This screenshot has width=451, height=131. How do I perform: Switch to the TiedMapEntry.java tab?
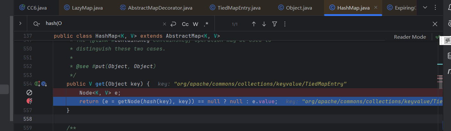click(x=235, y=8)
